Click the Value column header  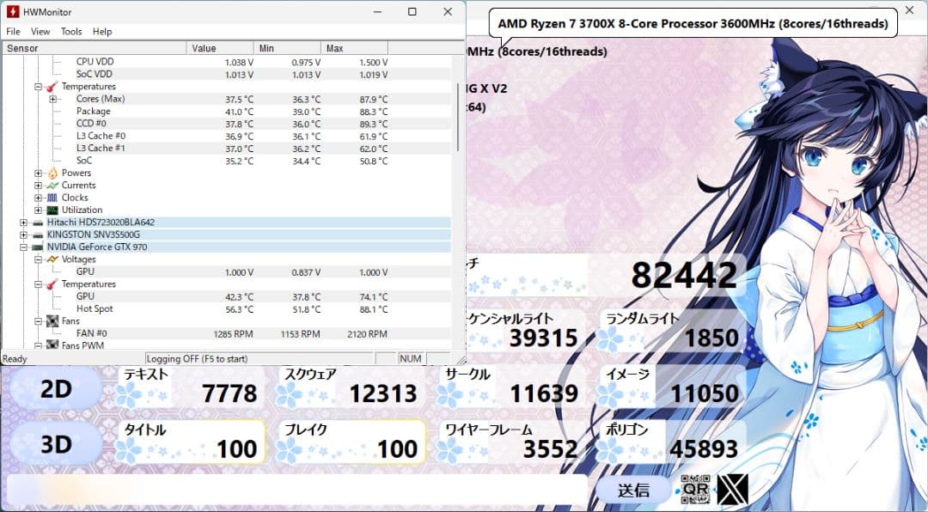pos(220,48)
